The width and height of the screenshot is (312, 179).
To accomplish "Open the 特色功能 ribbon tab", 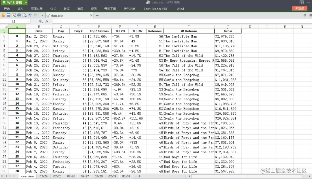I will [x=129, y=9].
